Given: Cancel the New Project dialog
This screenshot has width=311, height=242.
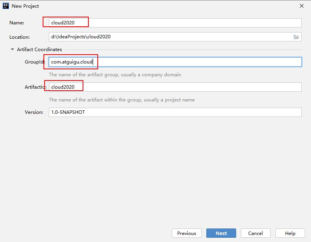Looking at the screenshot, I should point(256,233).
